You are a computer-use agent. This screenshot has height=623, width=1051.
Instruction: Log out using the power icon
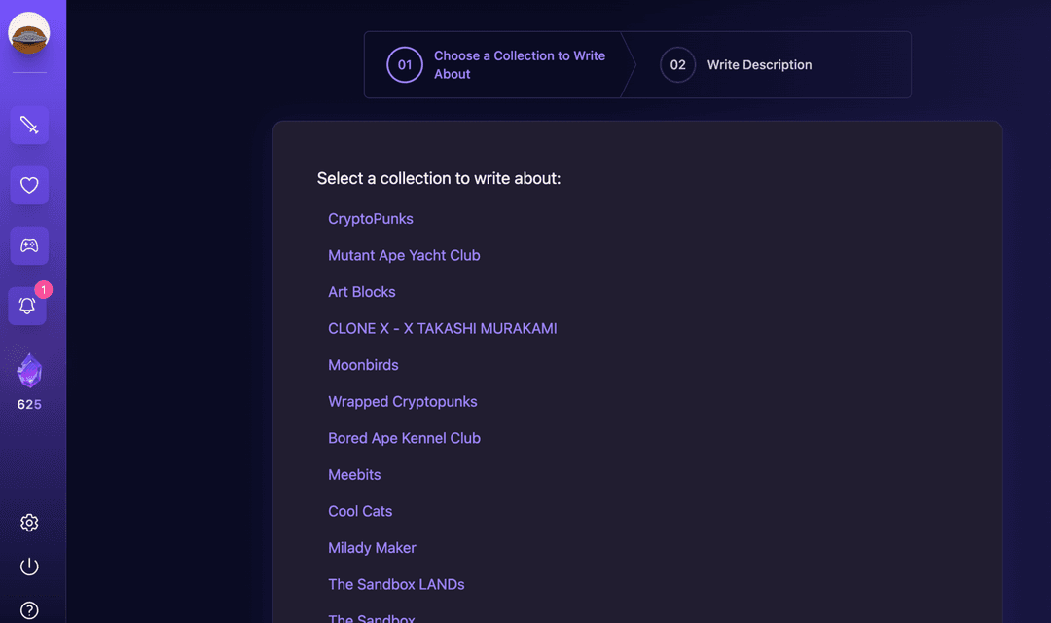(x=29, y=567)
